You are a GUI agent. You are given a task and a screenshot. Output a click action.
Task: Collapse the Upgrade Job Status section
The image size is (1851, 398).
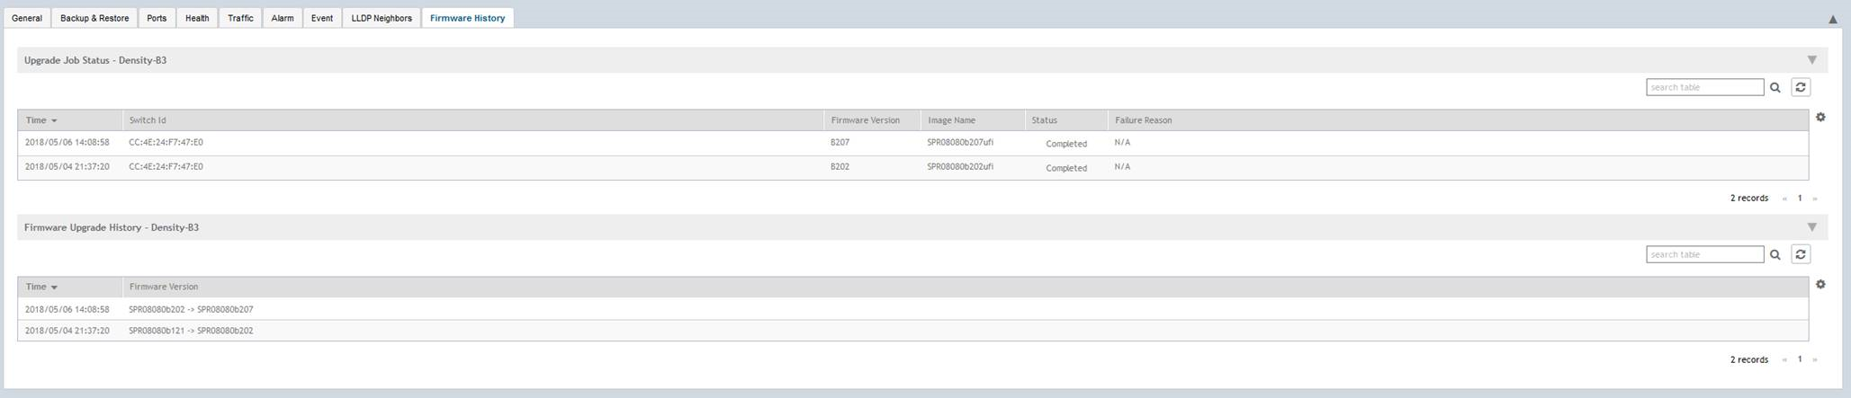click(1811, 60)
